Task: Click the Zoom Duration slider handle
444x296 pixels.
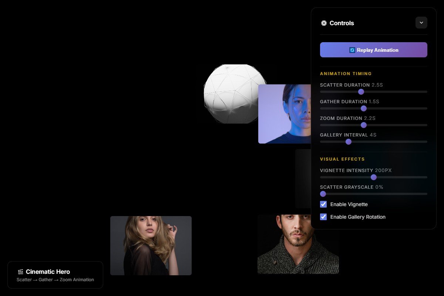Action: click(x=363, y=125)
